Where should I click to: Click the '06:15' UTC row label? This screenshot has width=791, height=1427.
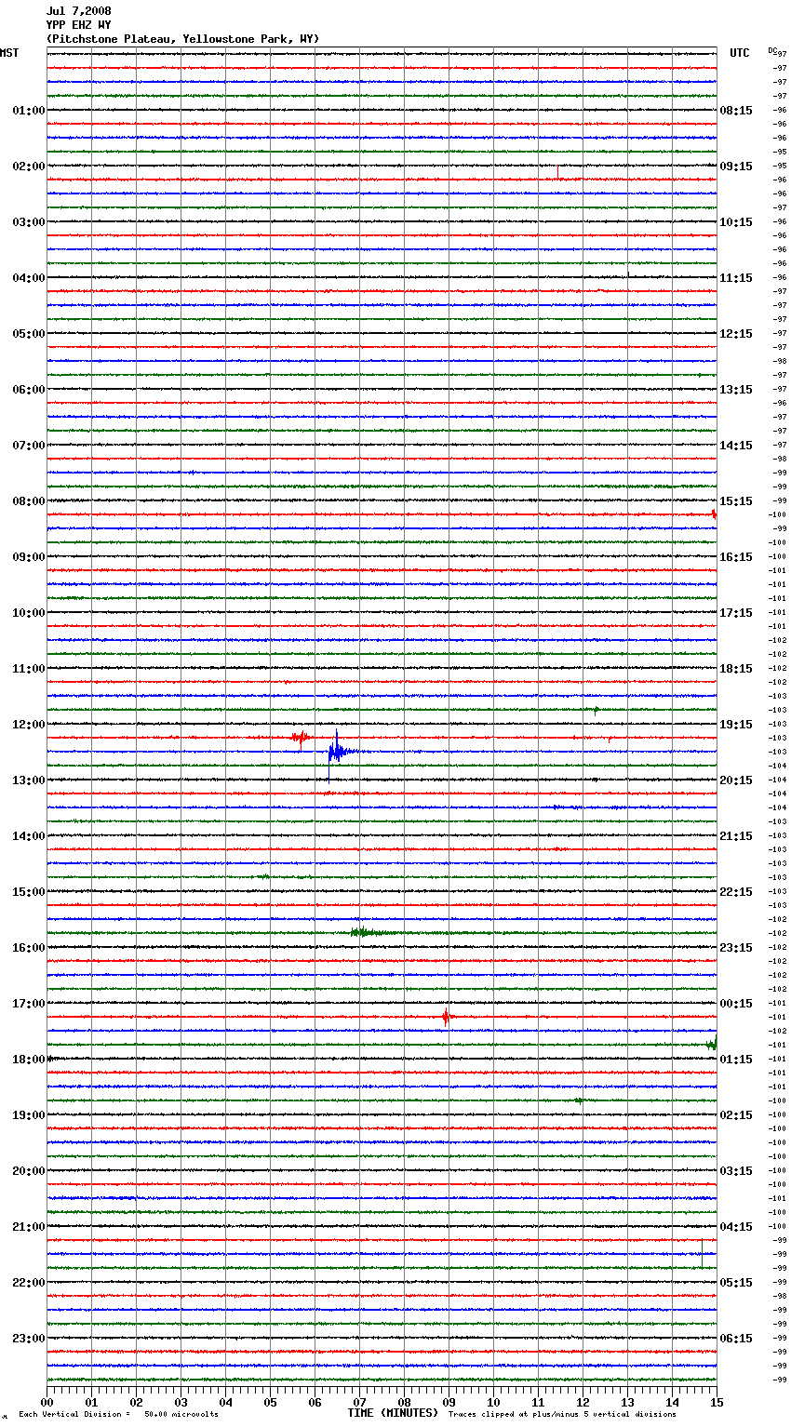[736, 1339]
